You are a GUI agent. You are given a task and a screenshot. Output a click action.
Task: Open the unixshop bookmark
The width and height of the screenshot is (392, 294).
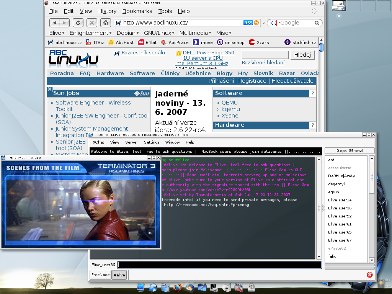(x=230, y=42)
